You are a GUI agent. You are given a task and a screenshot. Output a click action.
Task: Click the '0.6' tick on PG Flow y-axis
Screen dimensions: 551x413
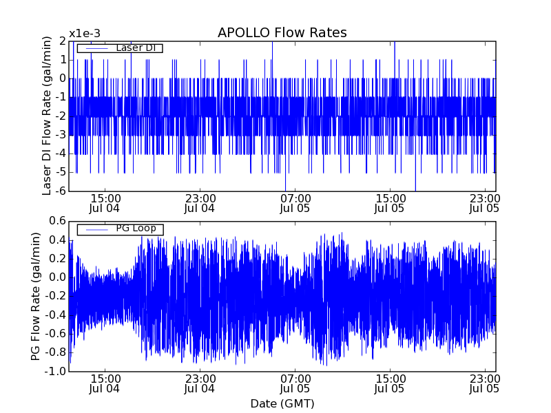click(58, 221)
